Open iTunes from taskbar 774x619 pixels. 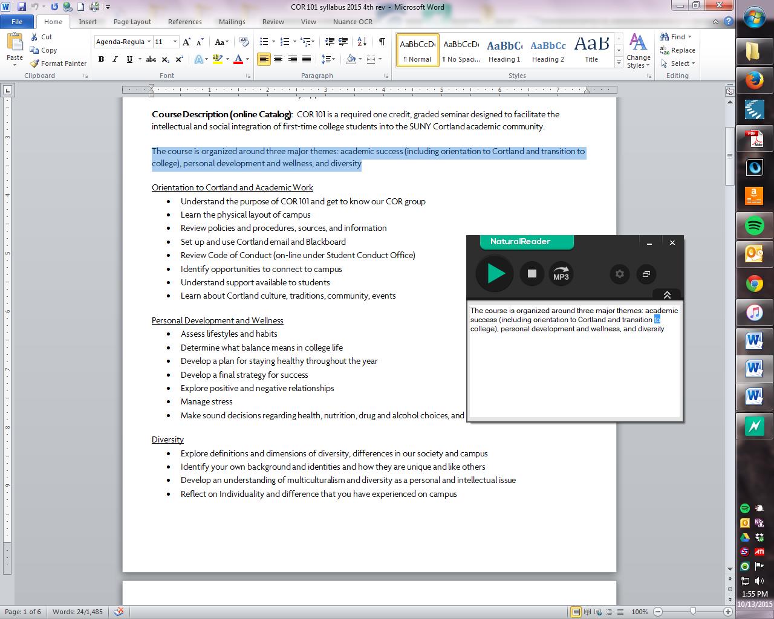[754, 313]
